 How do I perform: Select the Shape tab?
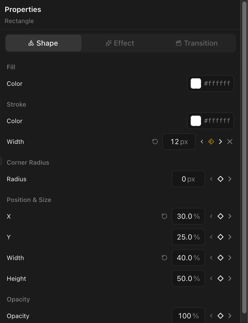tap(43, 43)
